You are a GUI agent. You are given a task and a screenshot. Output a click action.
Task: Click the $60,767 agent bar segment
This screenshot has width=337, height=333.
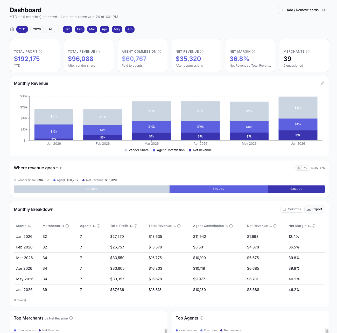(x=219, y=189)
